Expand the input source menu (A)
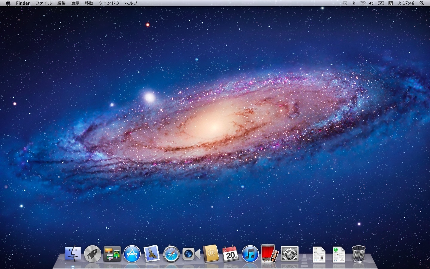 point(390,3)
